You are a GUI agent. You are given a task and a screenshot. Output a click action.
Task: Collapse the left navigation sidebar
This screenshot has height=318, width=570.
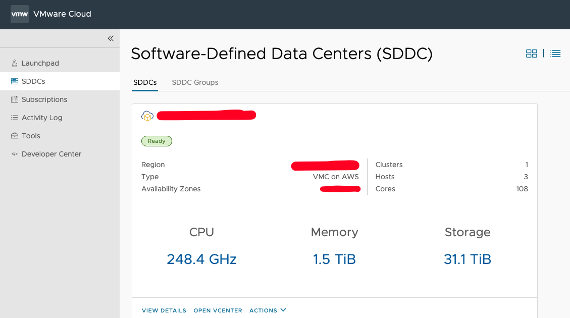[111, 38]
